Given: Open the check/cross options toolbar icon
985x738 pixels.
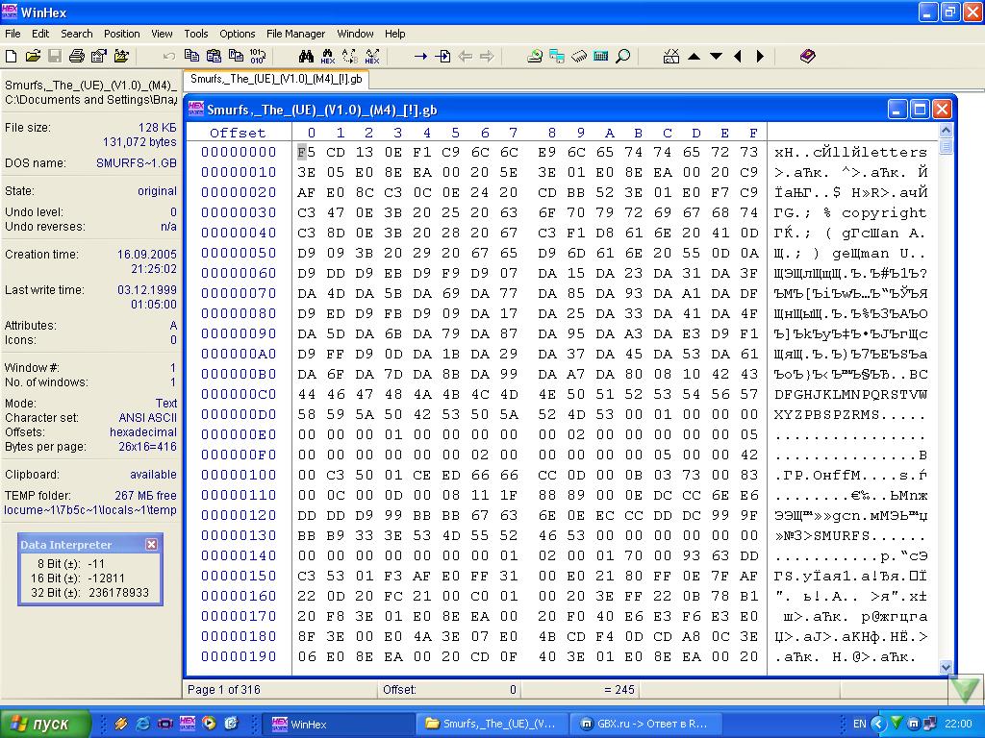Looking at the screenshot, I should (670, 57).
